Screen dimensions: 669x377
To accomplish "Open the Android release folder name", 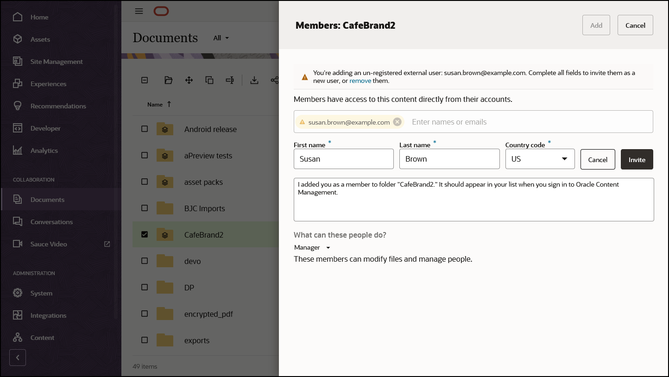I will point(210,129).
